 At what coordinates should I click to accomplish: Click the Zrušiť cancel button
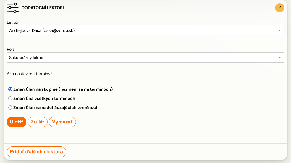38,122
